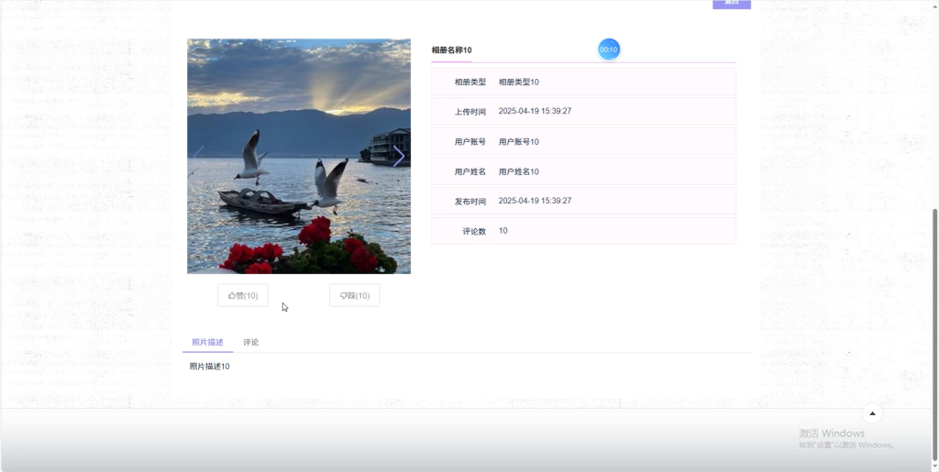The width and height of the screenshot is (939, 472).
Task: Click the 照片描述10 description text
Action: [x=210, y=366]
